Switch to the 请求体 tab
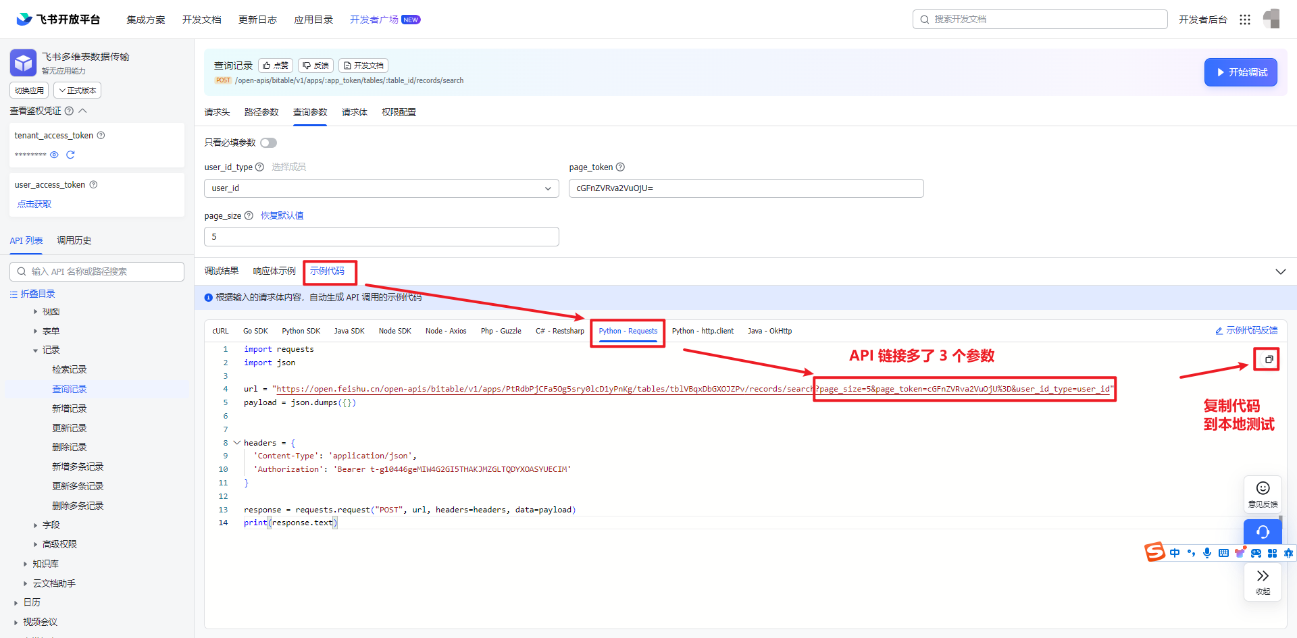Screen dimensions: 1297x638 pos(355,112)
